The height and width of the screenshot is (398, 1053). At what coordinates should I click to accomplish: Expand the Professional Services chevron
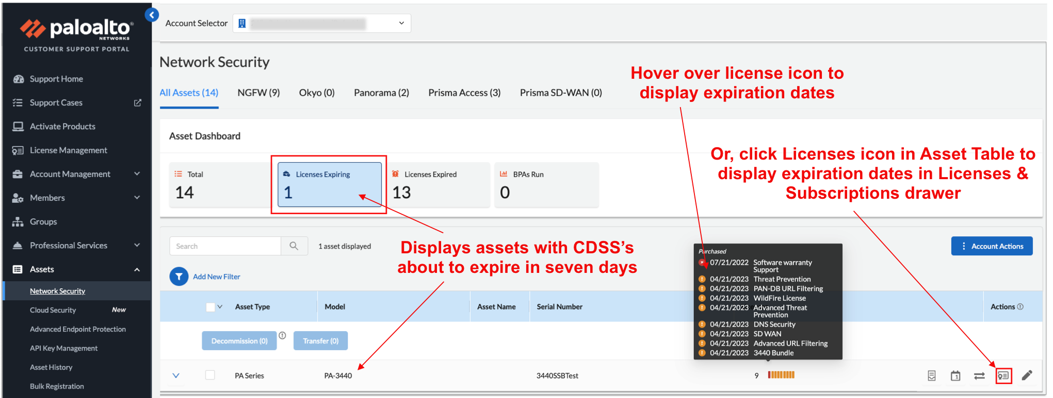click(x=137, y=246)
